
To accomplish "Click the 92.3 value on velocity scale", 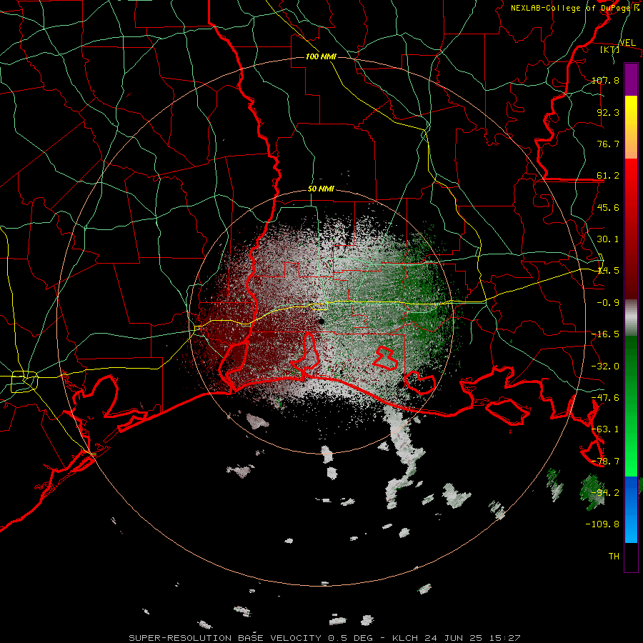I will (x=608, y=112).
